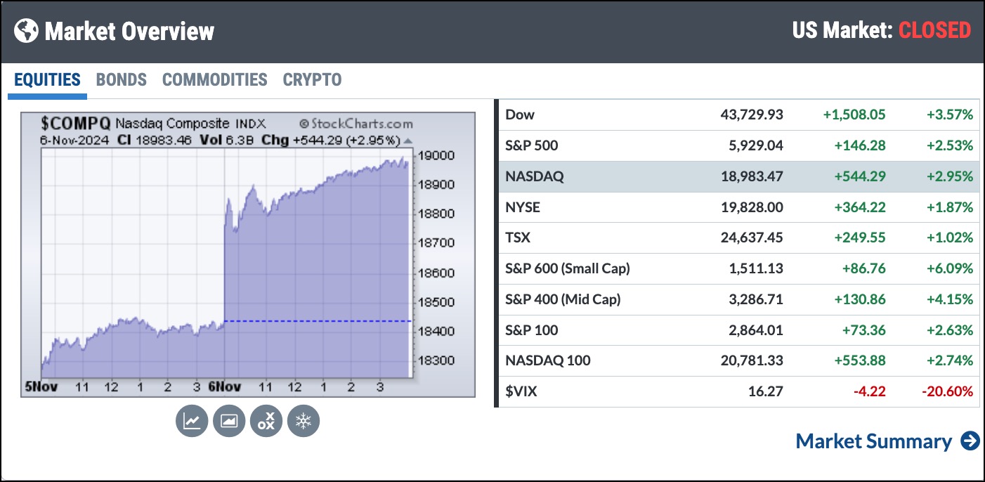The image size is (985, 482).
Task: Select the NYSE row name
Action: pos(523,207)
